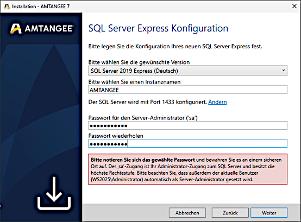301x222 pixels.
Task: Click the SQL Server Express Konfiguration heading
Action: (x=158, y=28)
